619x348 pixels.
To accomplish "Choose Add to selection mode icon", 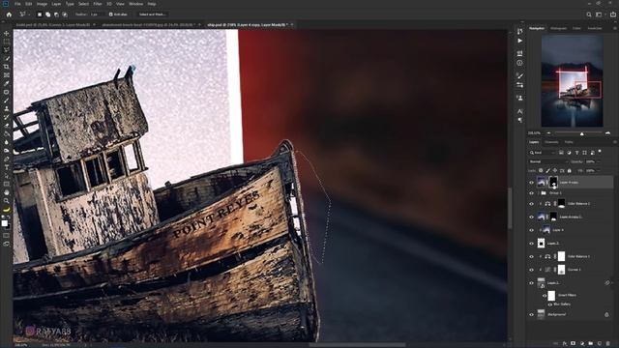I will 47,14.
